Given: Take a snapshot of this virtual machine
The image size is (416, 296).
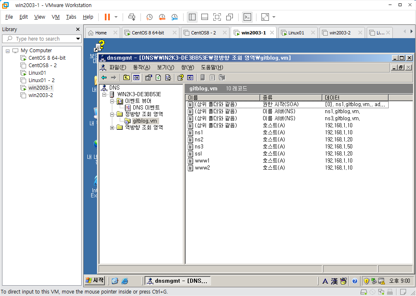Looking at the screenshot, I should [x=149, y=17].
